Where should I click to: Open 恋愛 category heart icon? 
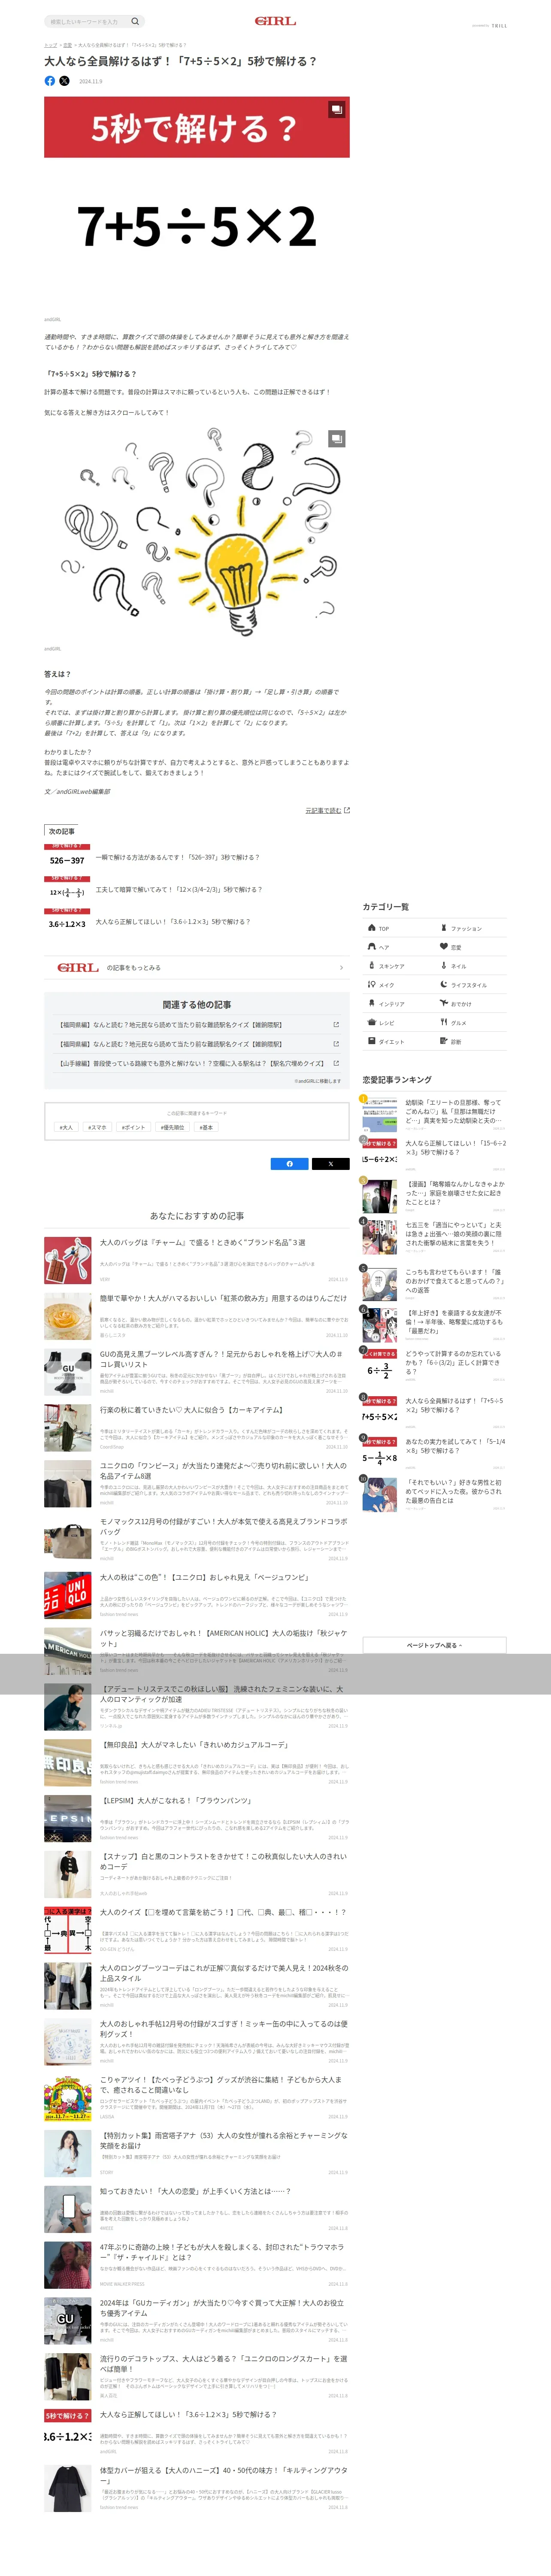[x=444, y=946]
